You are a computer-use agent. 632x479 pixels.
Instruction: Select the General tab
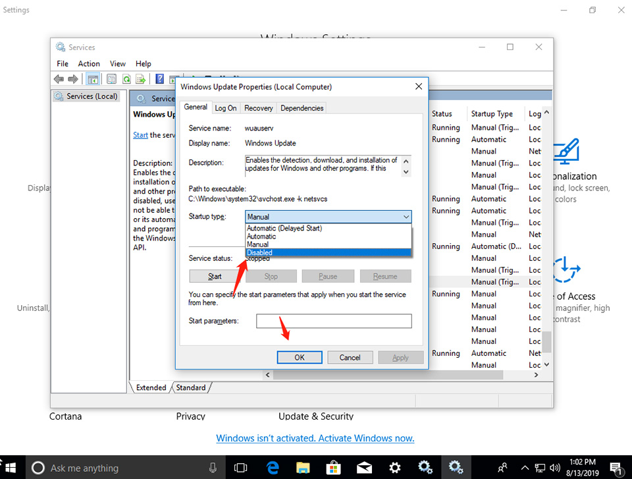point(196,107)
